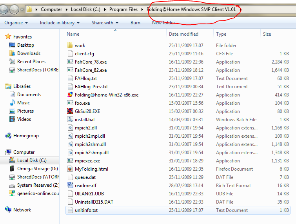Open Include in library dropdown
The image size is (296, 224).
tap(60, 23)
